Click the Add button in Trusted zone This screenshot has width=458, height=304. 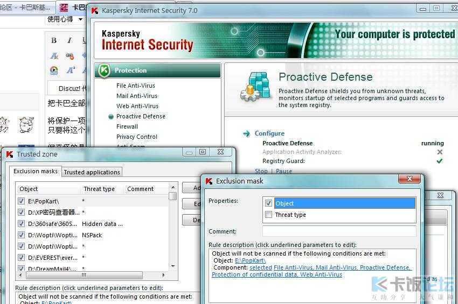click(x=193, y=188)
